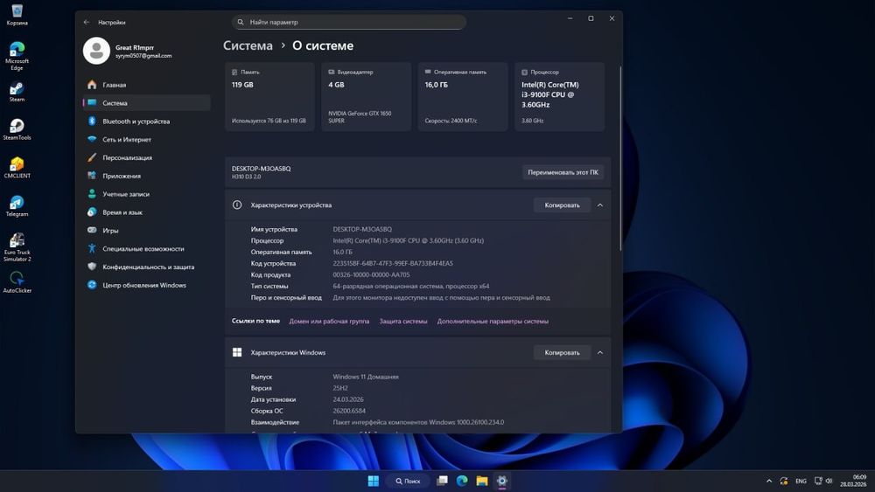This screenshot has width=875, height=492.
Task: Open Конфиденциальность и защита settings
Action: [x=146, y=267]
